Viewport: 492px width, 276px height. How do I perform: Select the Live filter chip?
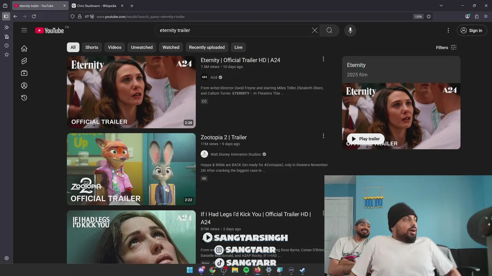(x=238, y=47)
